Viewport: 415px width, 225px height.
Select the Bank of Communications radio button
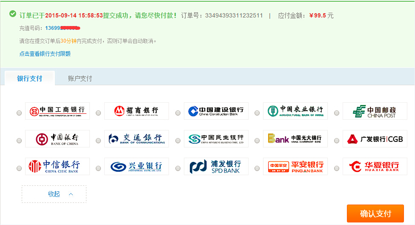click(x=98, y=141)
